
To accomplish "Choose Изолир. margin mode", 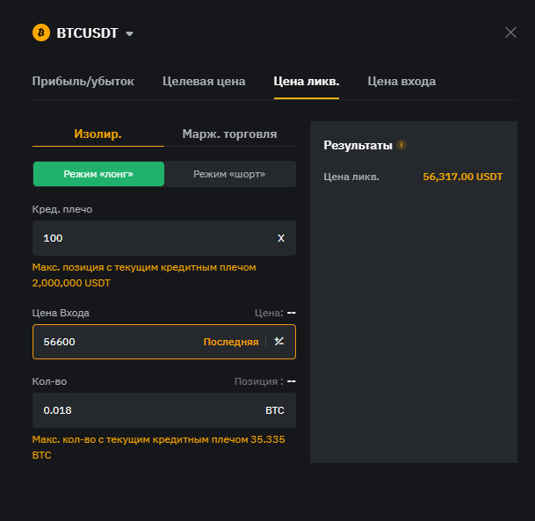I will 98,134.
